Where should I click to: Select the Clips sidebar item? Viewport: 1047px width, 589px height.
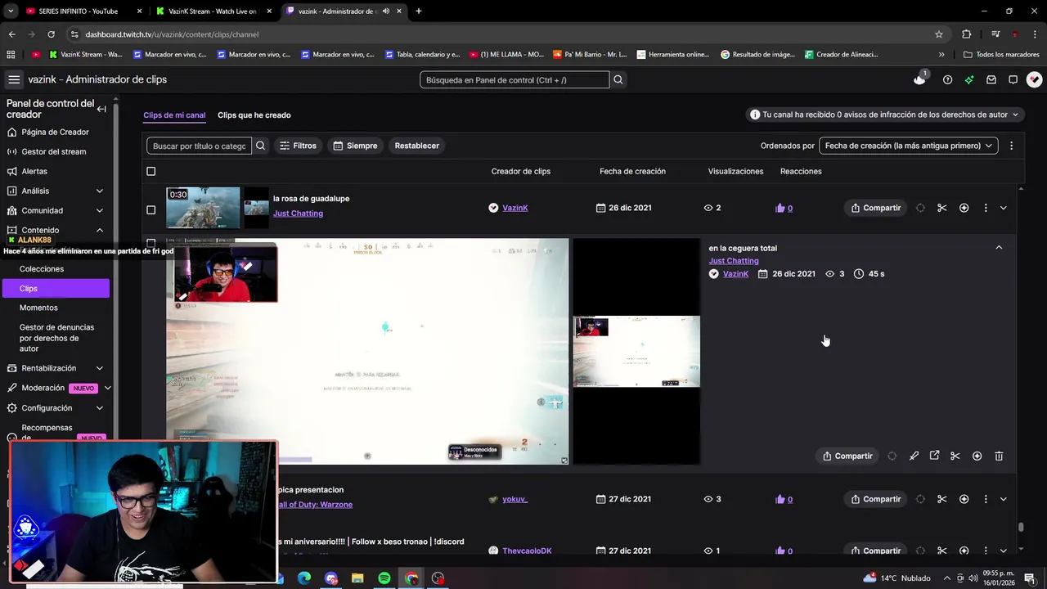click(56, 288)
